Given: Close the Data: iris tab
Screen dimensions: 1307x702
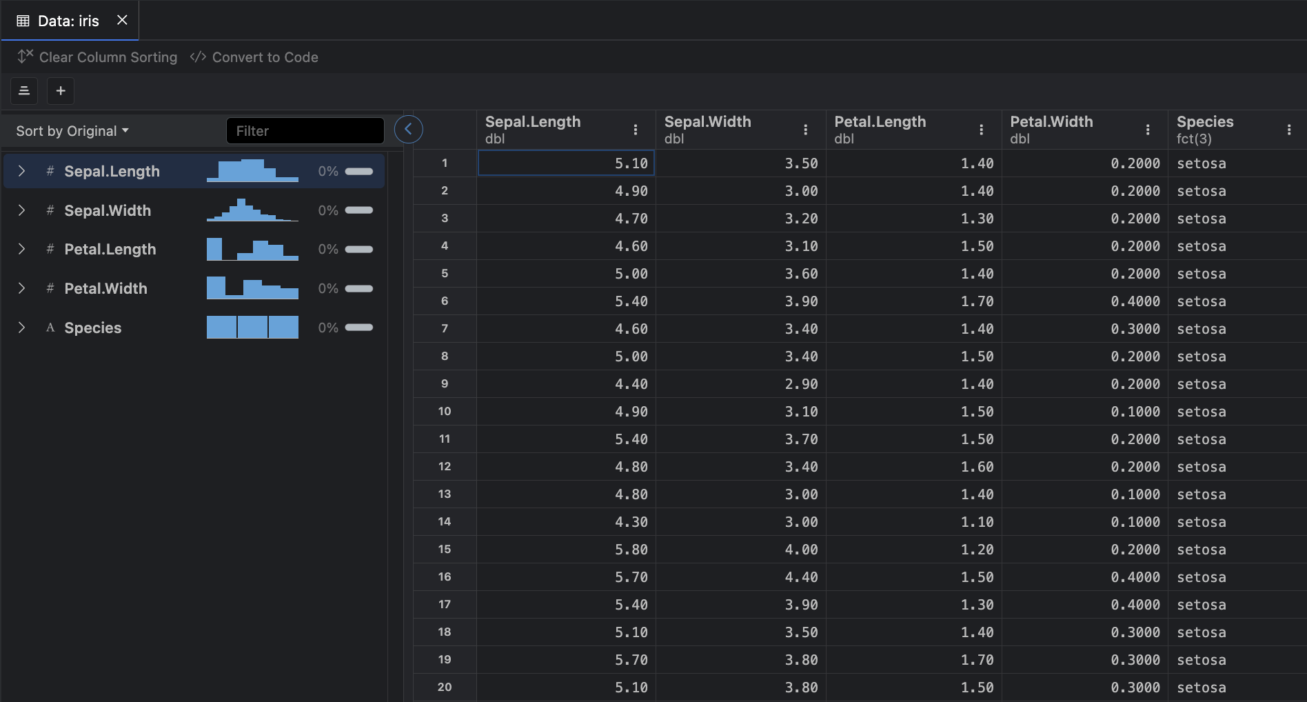Looking at the screenshot, I should coord(122,20).
